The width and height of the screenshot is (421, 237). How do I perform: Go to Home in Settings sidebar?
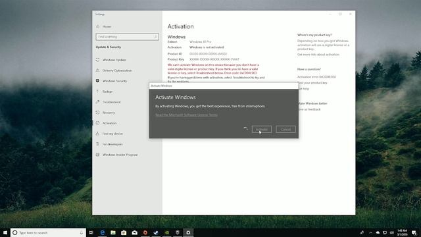tap(107, 26)
